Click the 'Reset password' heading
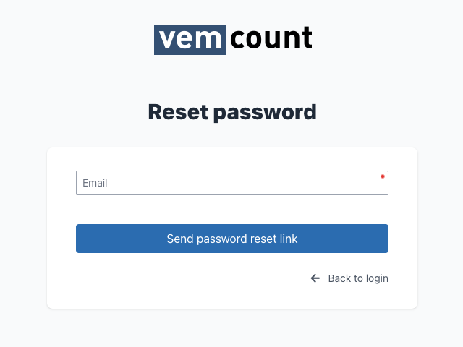The height and width of the screenshot is (347, 463). (232, 112)
